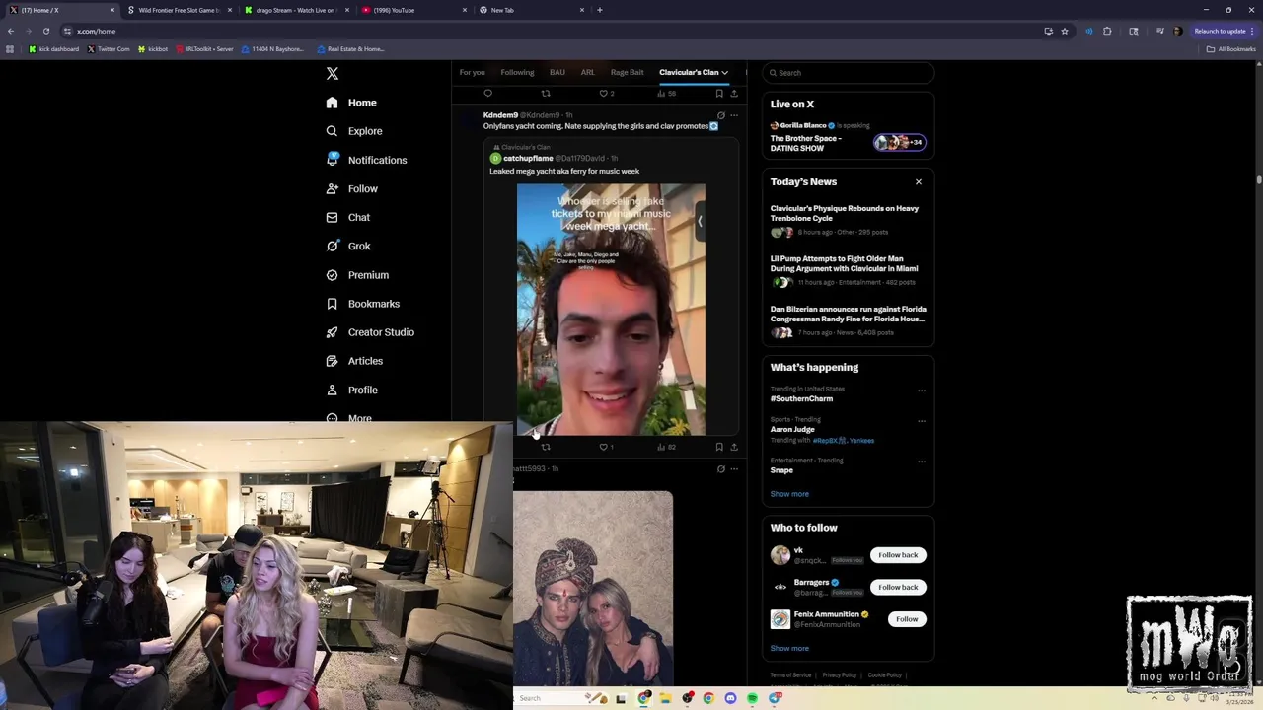Open options for the Snape trend
Viewport: 1263px width, 710px height.
pos(922,461)
